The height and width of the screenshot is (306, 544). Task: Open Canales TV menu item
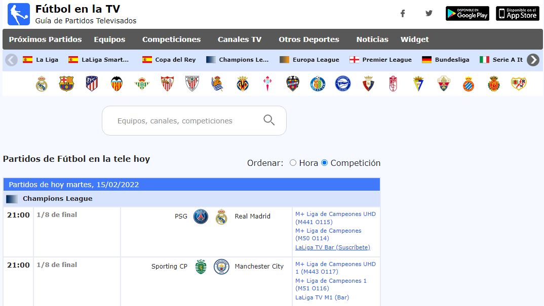coord(240,39)
